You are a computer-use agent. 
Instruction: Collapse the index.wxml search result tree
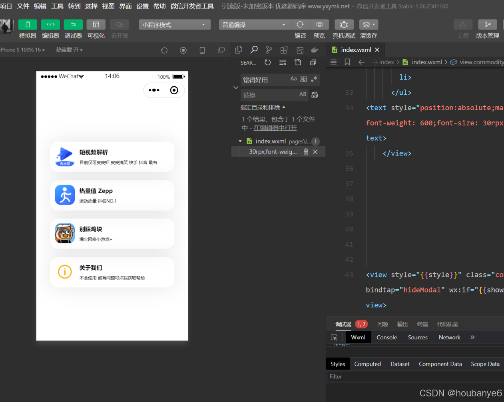240,141
